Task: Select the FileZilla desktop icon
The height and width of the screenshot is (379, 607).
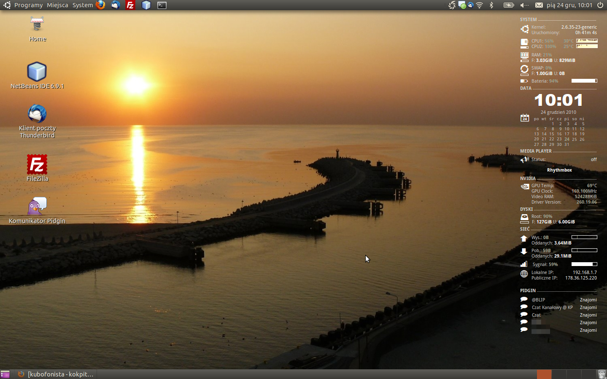Action: [x=37, y=164]
